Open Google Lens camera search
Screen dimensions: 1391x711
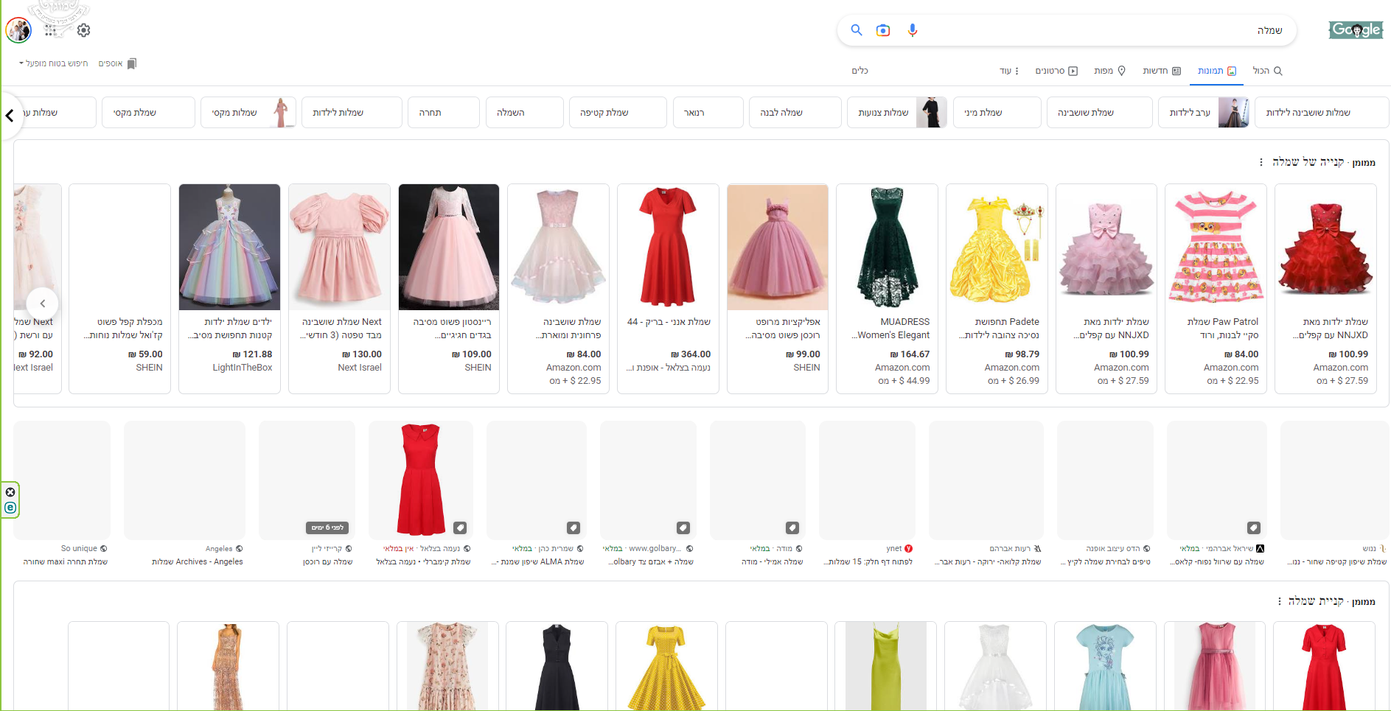(x=883, y=30)
